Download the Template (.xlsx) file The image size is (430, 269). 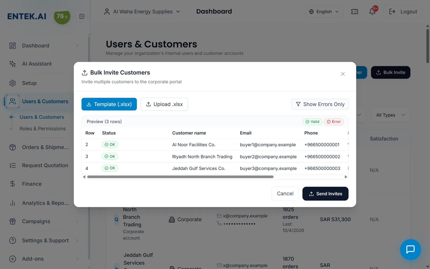pyautogui.click(x=109, y=104)
